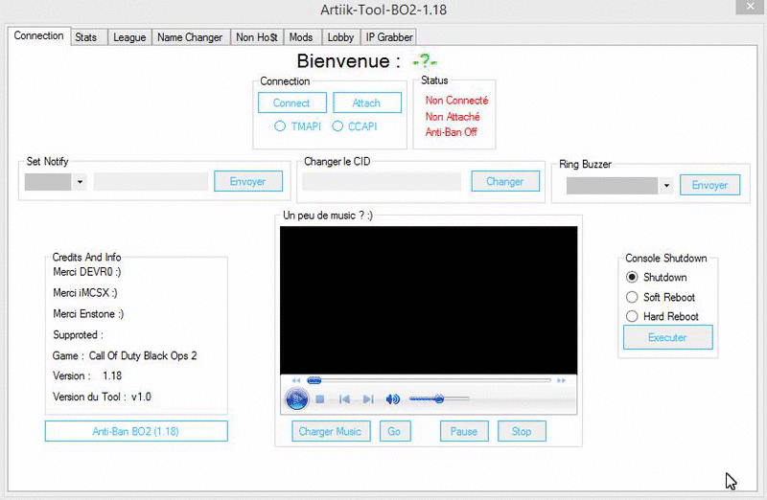The height and width of the screenshot is (500, 767).
Task: Click the Connect button
Action: pyautogui.click(x=292, y=102)
